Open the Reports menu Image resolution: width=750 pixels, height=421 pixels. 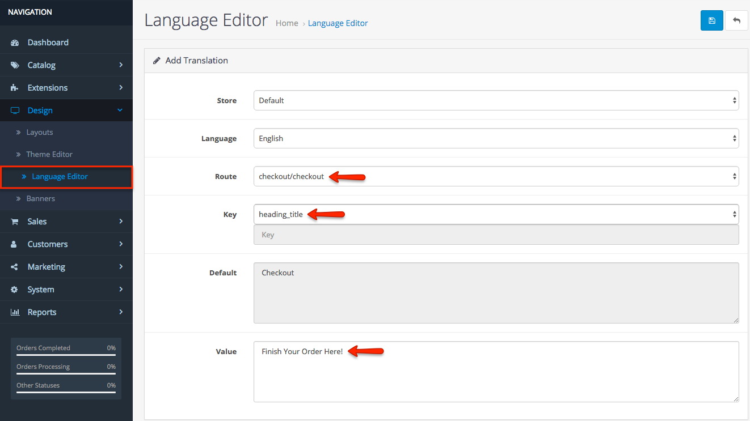point(66,312)
